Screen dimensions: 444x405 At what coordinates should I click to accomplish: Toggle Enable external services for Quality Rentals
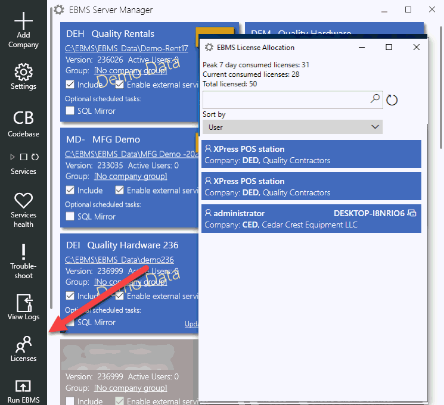pyautogui.click(x=120, y=85)
